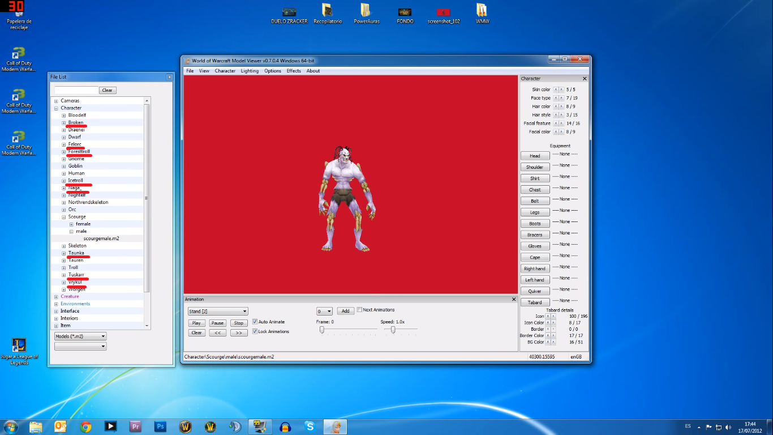Open Skype from the taskbar
Image resolution: width=773 pixels, height=435 pixels.
click(x=310, y=427)
